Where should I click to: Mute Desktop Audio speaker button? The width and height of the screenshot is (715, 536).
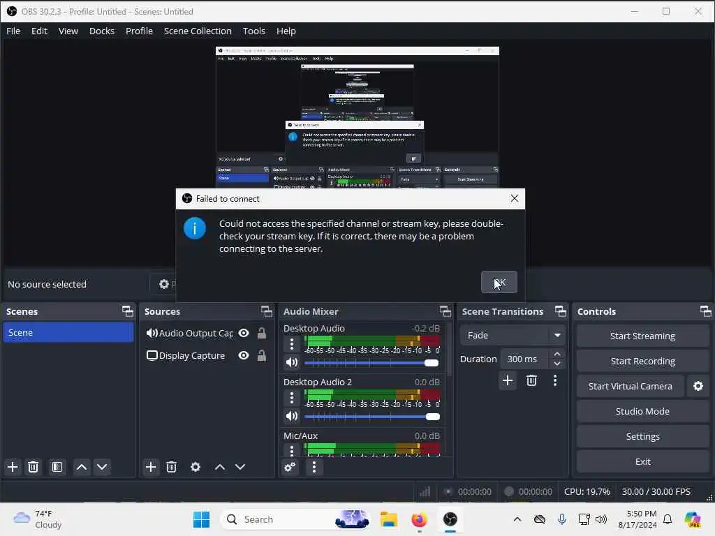tap(292, 363)
